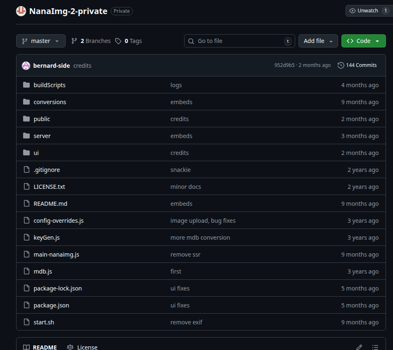Click the branch icon beside 2 Branches
This screenshot has width=393, height=350.
pyautogui.click(x=74, y=41)
